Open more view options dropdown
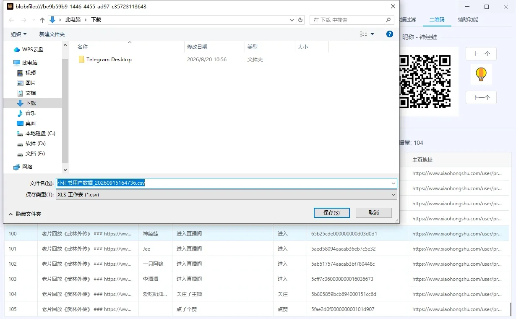Screen dimensions: 516x319 (373, 34)
